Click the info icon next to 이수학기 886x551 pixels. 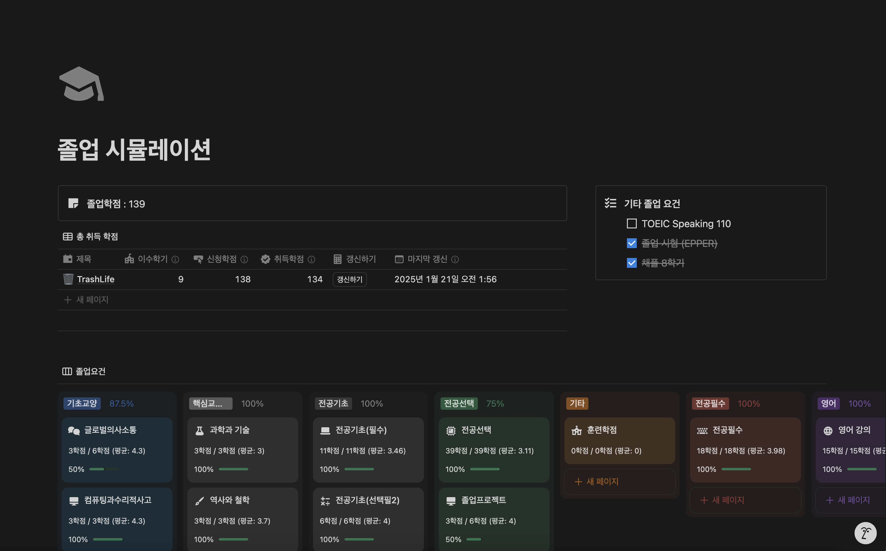175,259
